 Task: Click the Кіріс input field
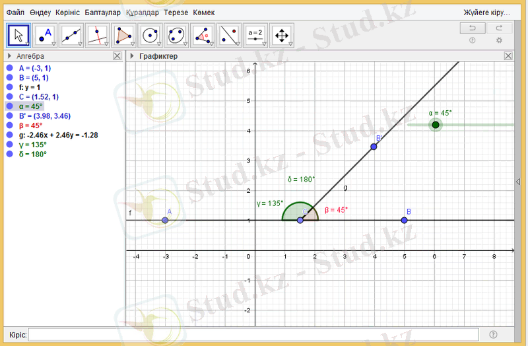pyautogui.click(x=253, y=335)
